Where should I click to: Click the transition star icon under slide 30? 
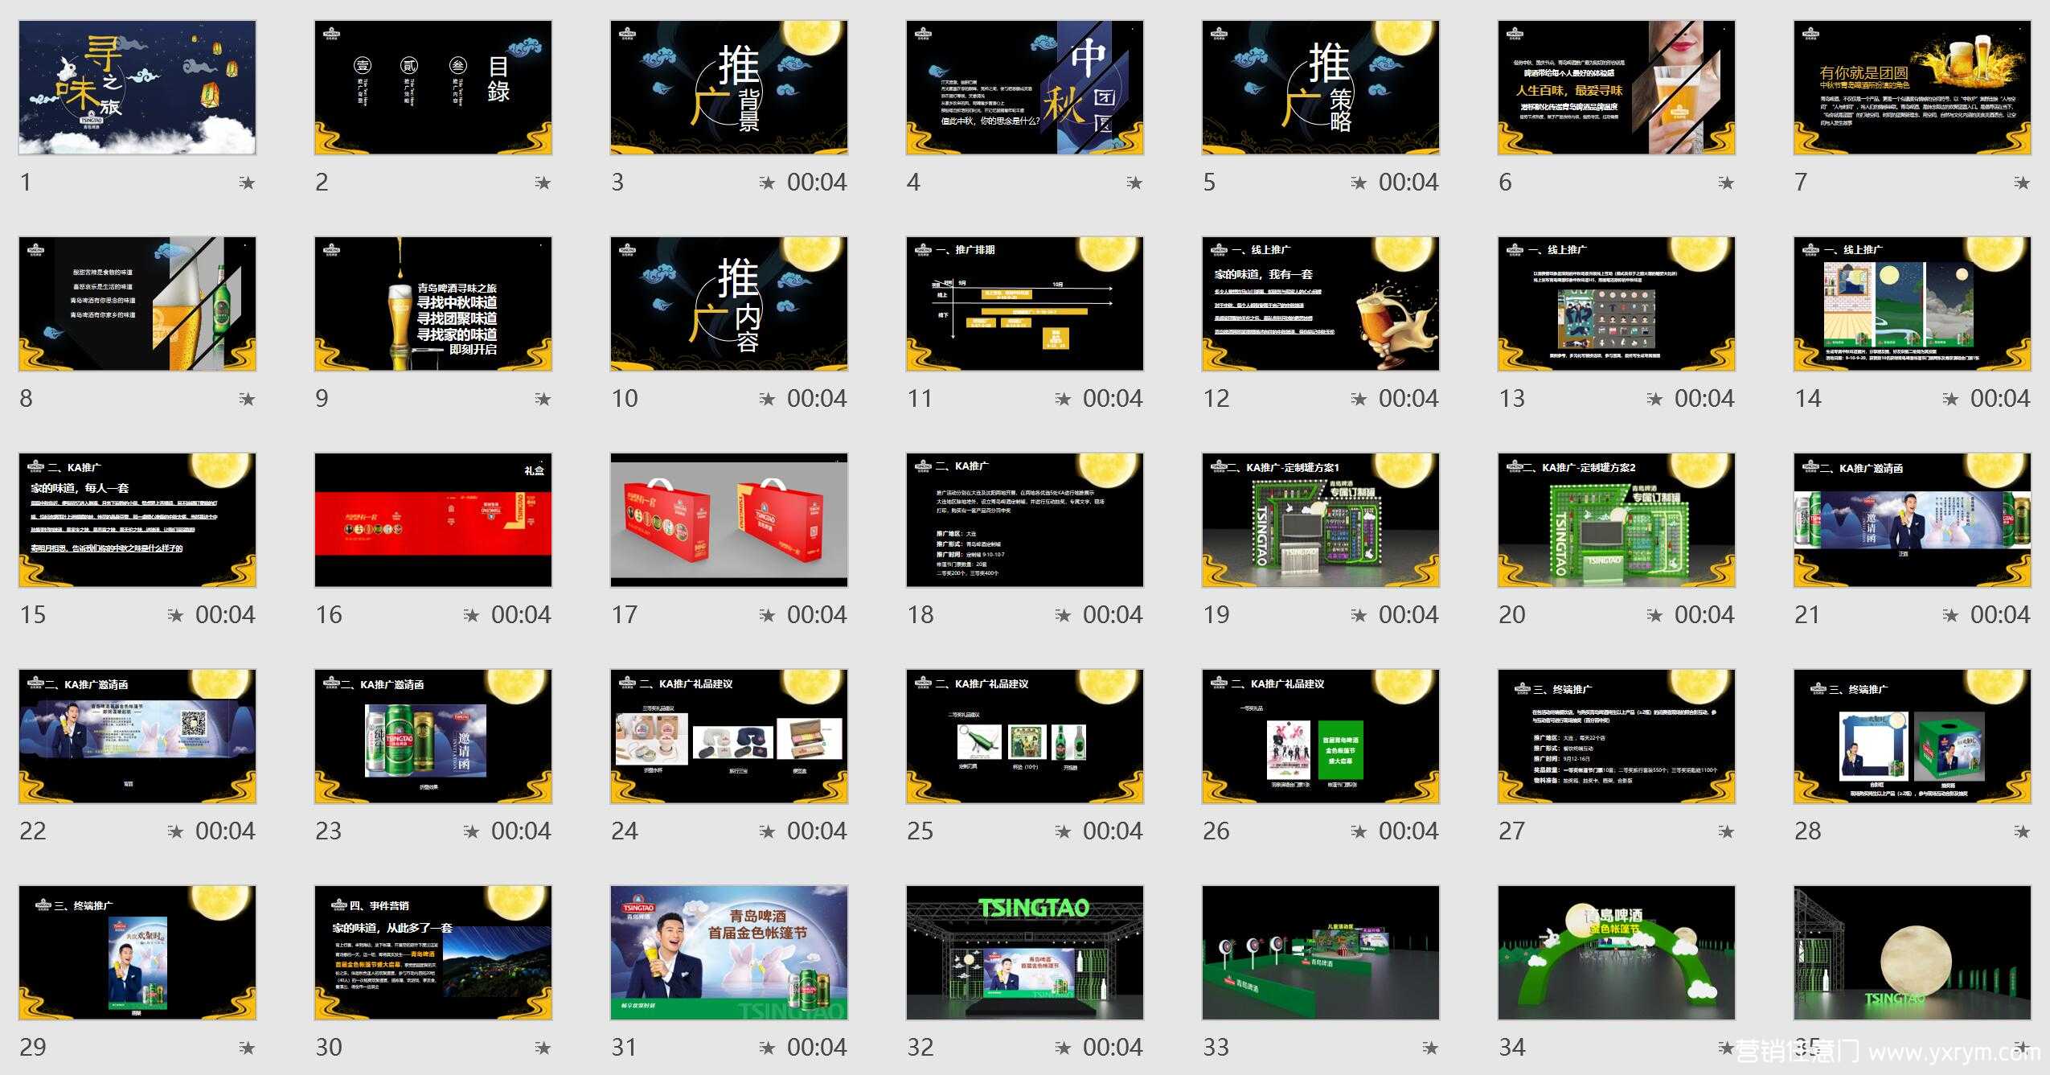point(543,1048)
